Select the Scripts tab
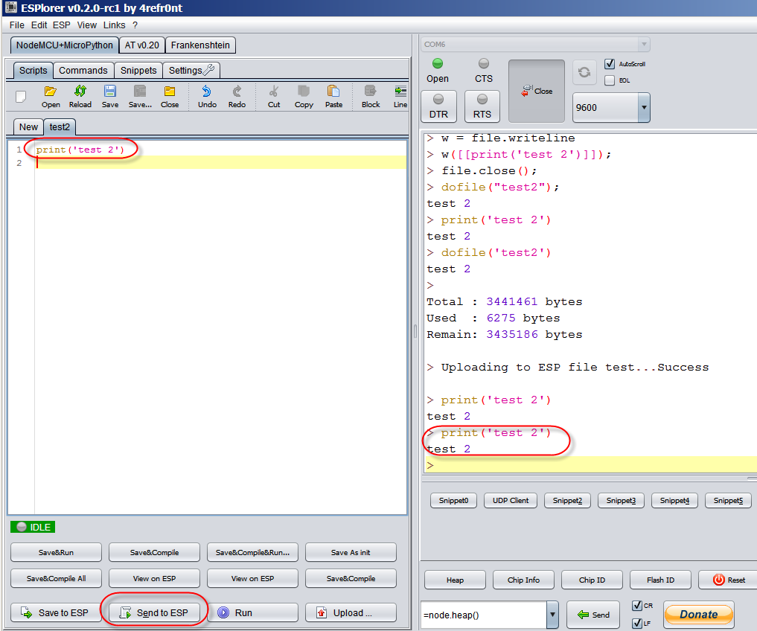 pyautogui.click(x=33, y=71)
